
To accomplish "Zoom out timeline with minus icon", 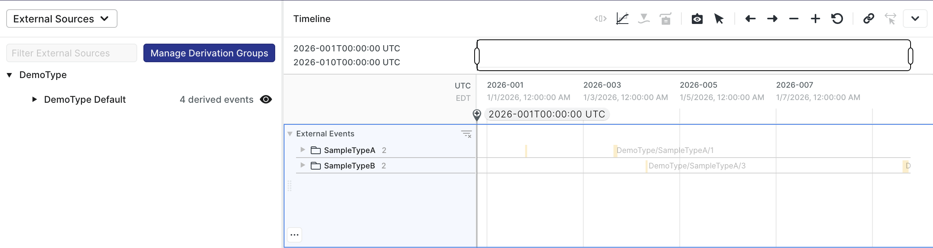I will (x=794, y=19).
